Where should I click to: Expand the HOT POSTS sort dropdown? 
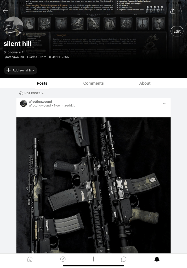pos(32,93)
